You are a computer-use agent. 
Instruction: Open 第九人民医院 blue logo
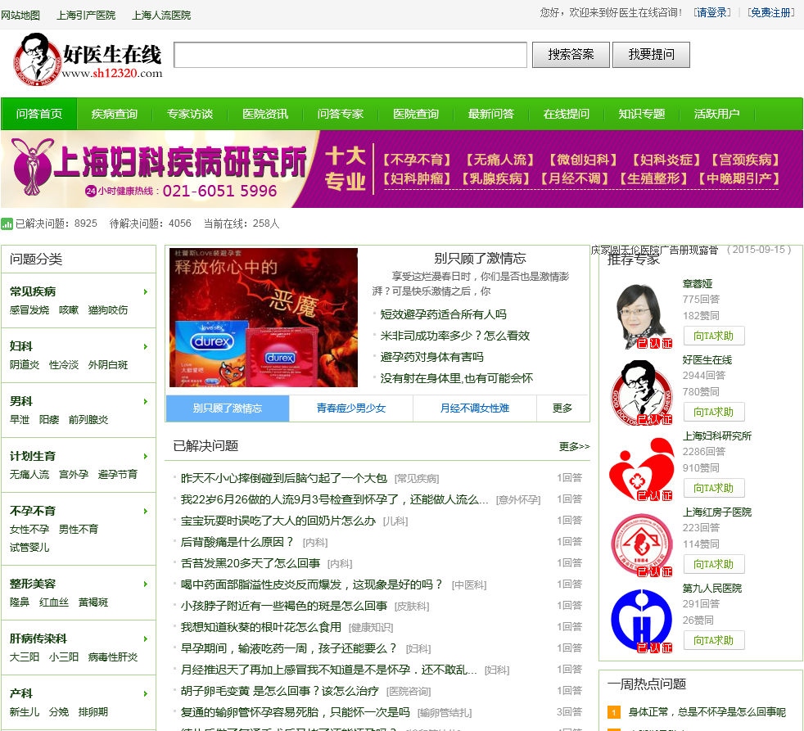click(x=641, y=620)
